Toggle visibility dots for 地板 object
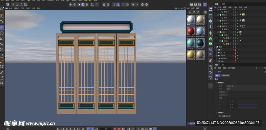266x130 pixels. click(x=236, y=61)
